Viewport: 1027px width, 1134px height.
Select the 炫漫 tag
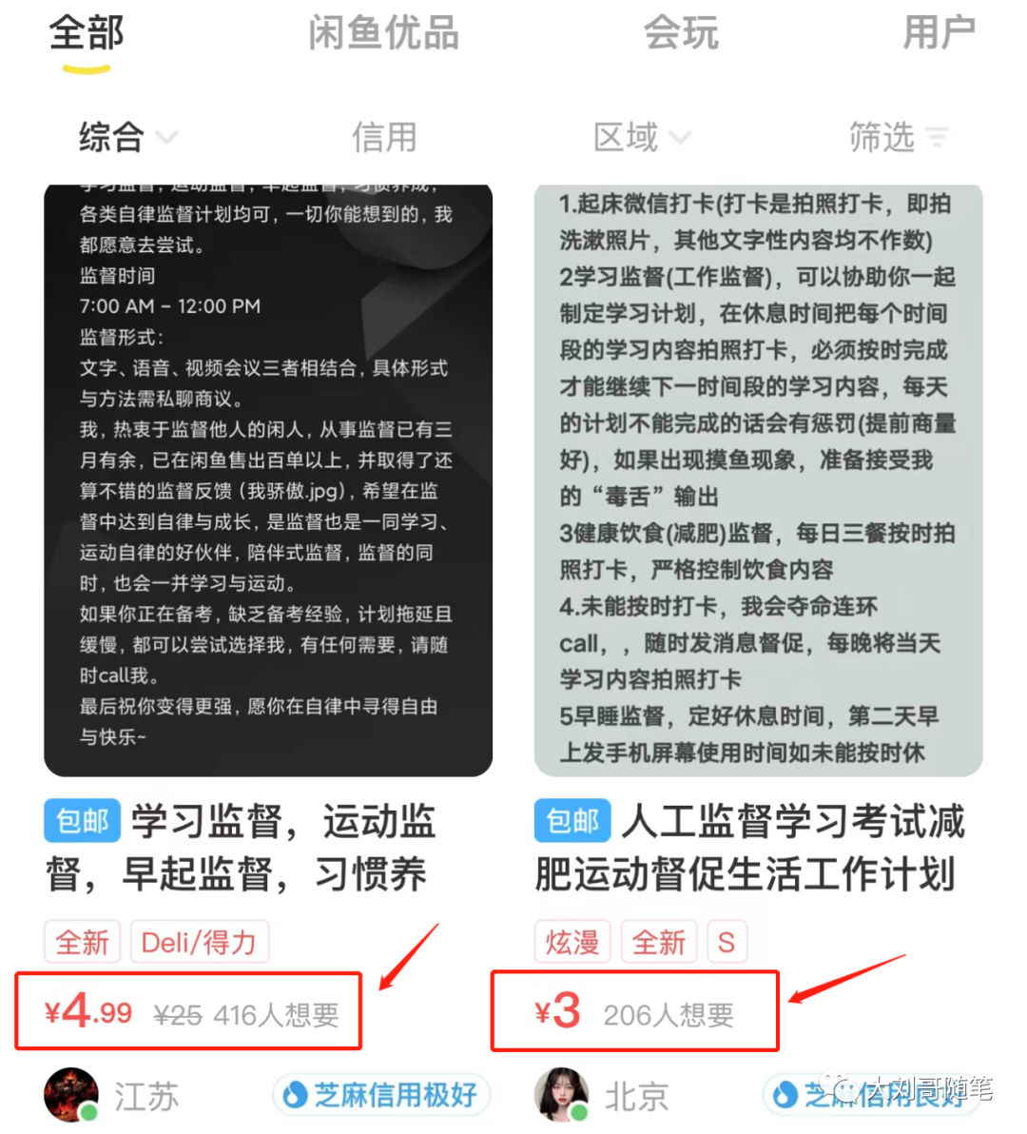pyautogui.click(x=572, y=942)
